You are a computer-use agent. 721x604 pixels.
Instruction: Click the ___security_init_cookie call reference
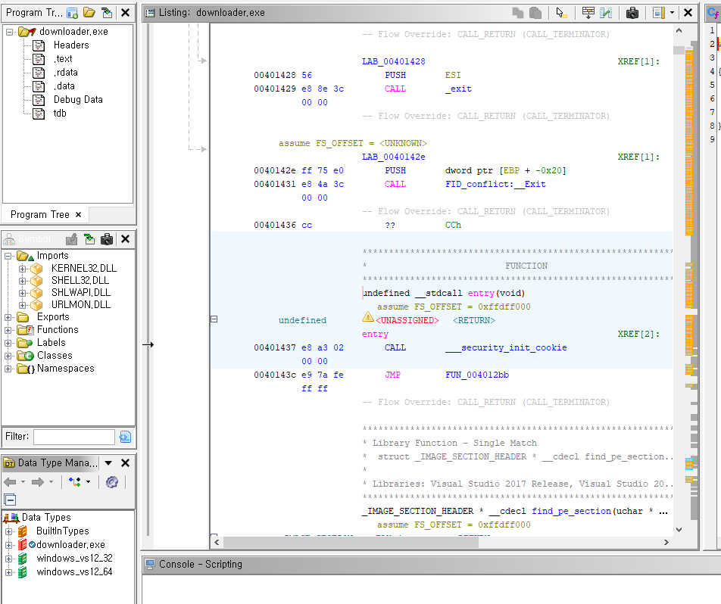click(505, 348)
